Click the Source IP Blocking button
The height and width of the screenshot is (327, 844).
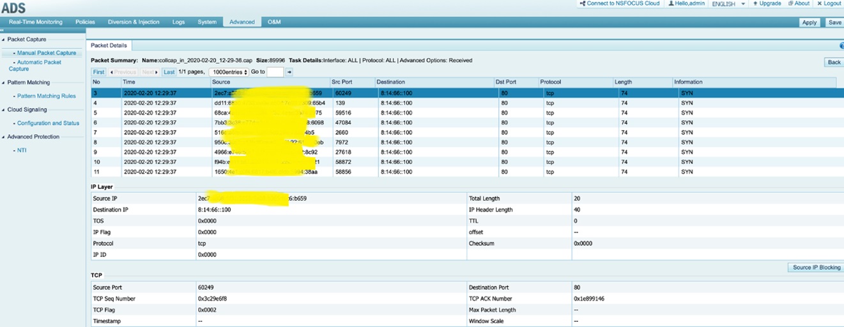(x=817, y=268)
